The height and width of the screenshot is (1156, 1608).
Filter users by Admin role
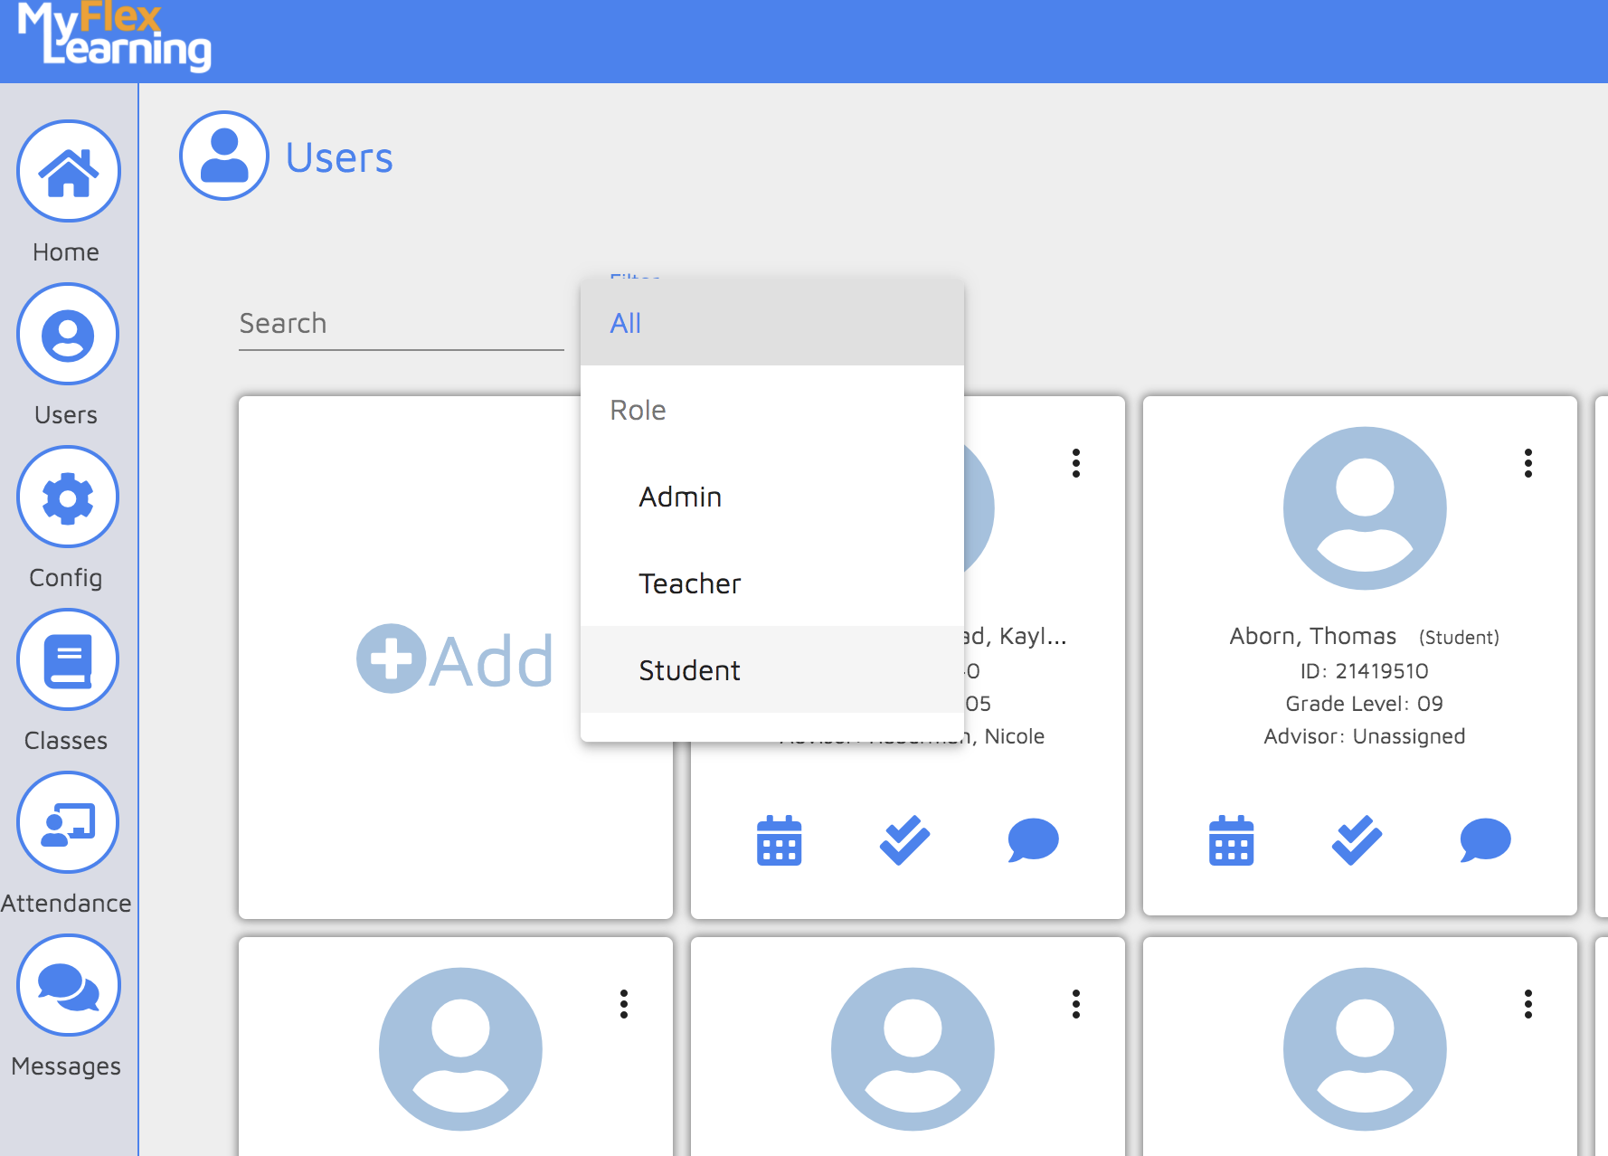coord(680,496)
